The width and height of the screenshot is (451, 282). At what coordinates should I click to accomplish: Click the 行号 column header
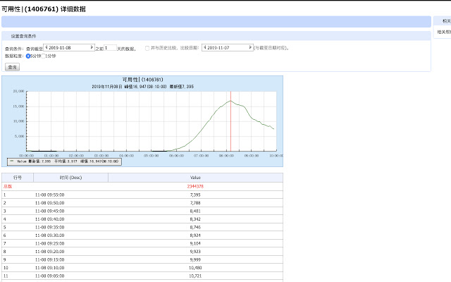click(18, 178)
